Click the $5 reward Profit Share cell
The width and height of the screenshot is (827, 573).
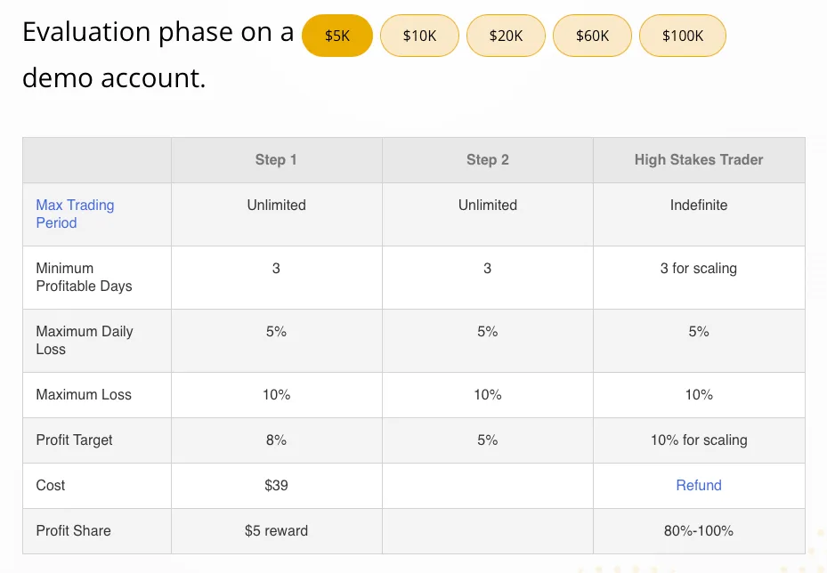coord(276,530)
